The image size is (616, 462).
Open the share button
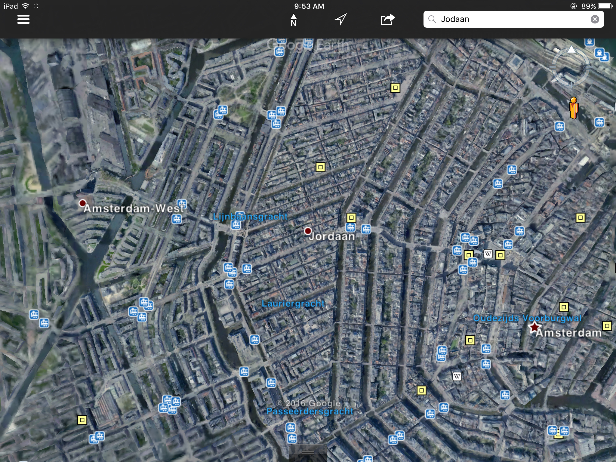click(x=387, y=20)
